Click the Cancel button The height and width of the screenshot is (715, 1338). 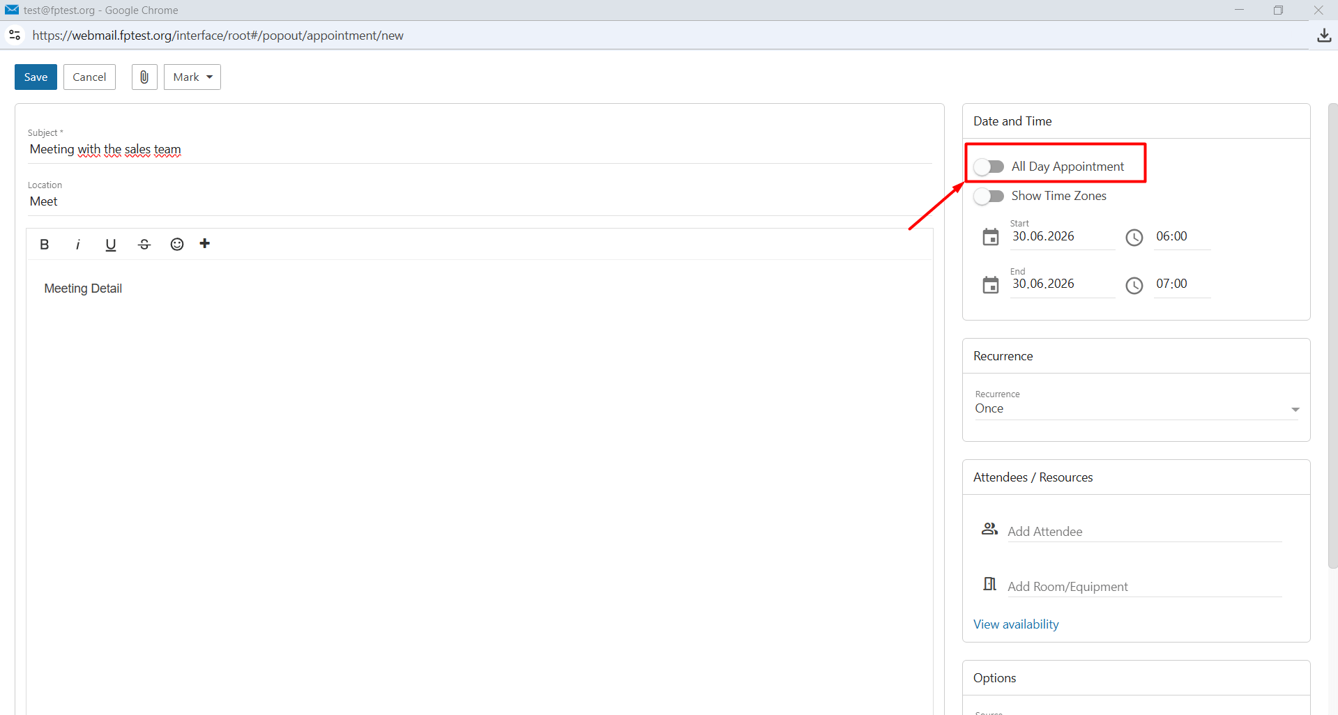[89, 77]
